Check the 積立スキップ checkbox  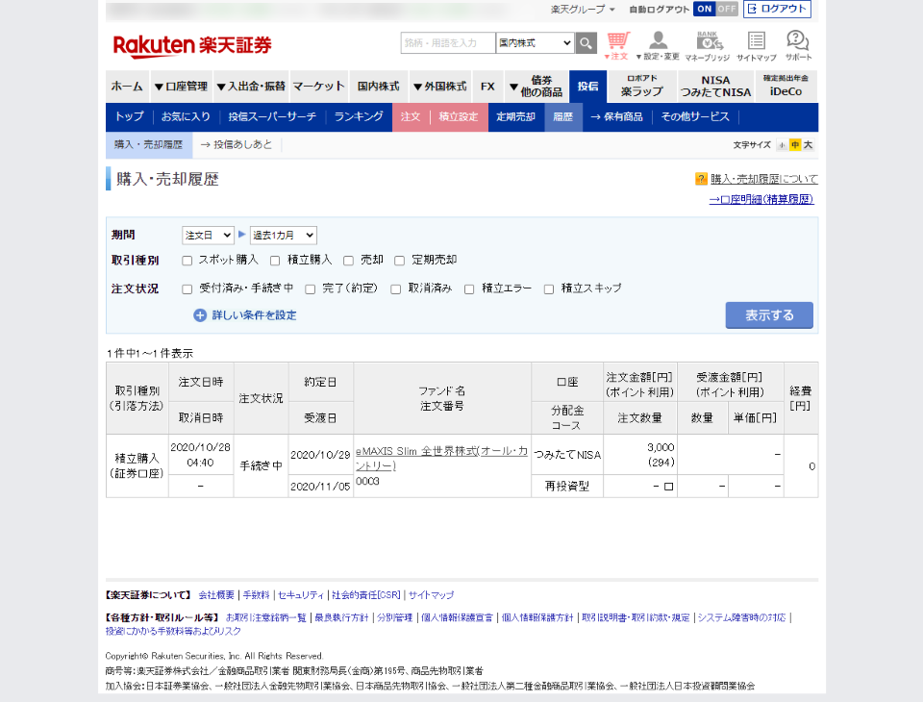point(549,288)
